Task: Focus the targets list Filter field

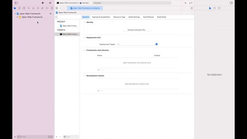Action: (71, 137)
